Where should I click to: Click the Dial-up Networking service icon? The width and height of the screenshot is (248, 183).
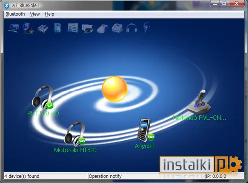[x=28, y=28]
